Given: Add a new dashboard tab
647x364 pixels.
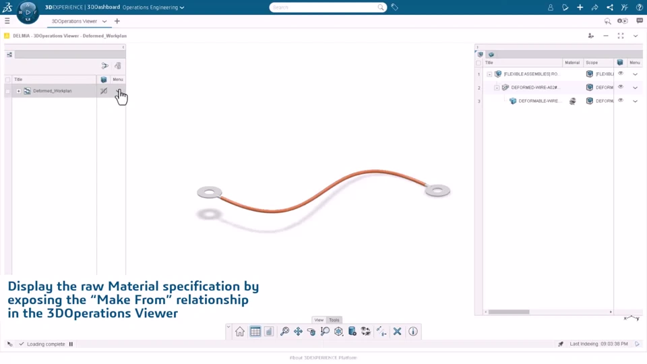Looking at the screenshot, I should 117,21.
